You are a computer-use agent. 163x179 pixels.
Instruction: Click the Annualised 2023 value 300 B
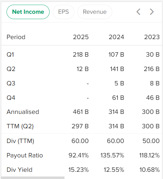[151, 112]
